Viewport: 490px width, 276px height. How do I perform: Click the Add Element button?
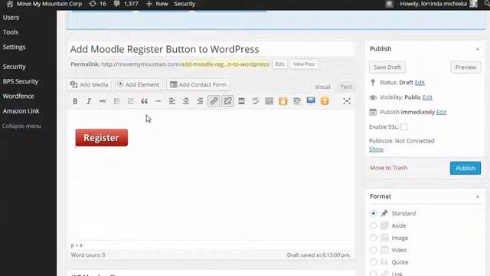[x=139, y=84]
